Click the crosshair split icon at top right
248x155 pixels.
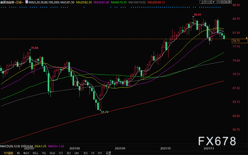219,2
